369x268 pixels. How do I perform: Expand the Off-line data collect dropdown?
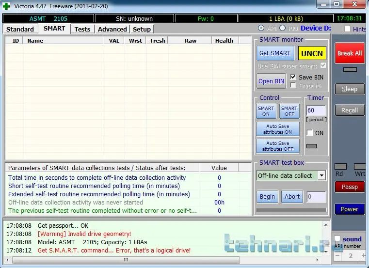tap(321, 175)
